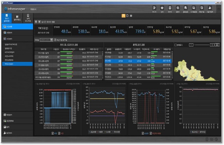Expand the 수압분석 sidebar menu
The width and height of the screenshot is (224, 145).
tap(17, 39)
